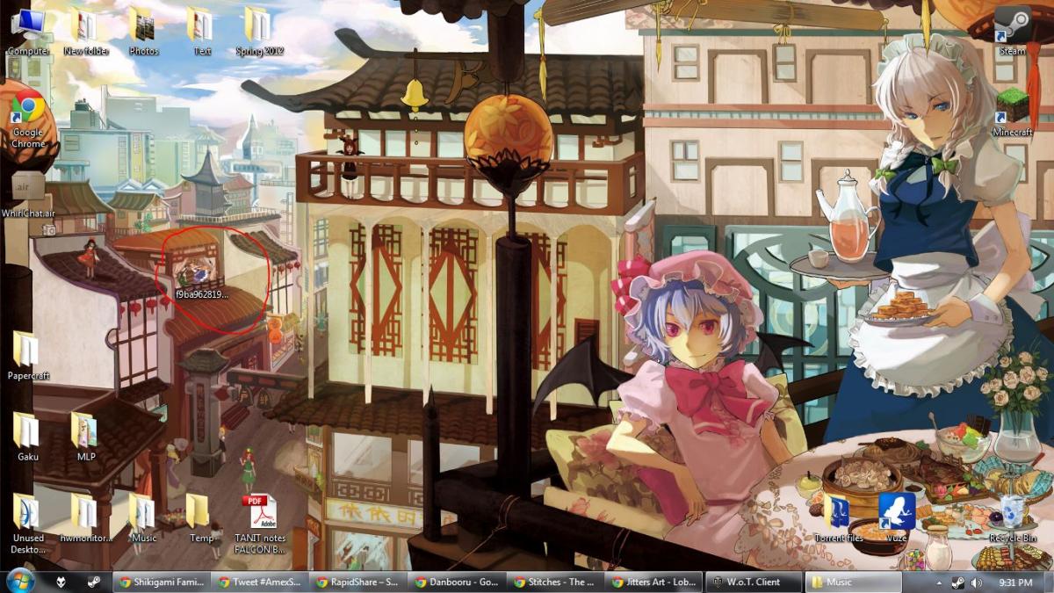Launch the Vuze desktop shortcut
The image size is (1054, 593).
pos(896,518)
